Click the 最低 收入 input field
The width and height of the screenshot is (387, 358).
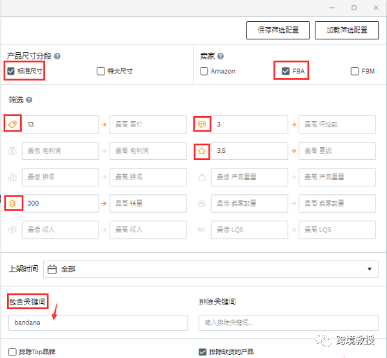point(61,230)
